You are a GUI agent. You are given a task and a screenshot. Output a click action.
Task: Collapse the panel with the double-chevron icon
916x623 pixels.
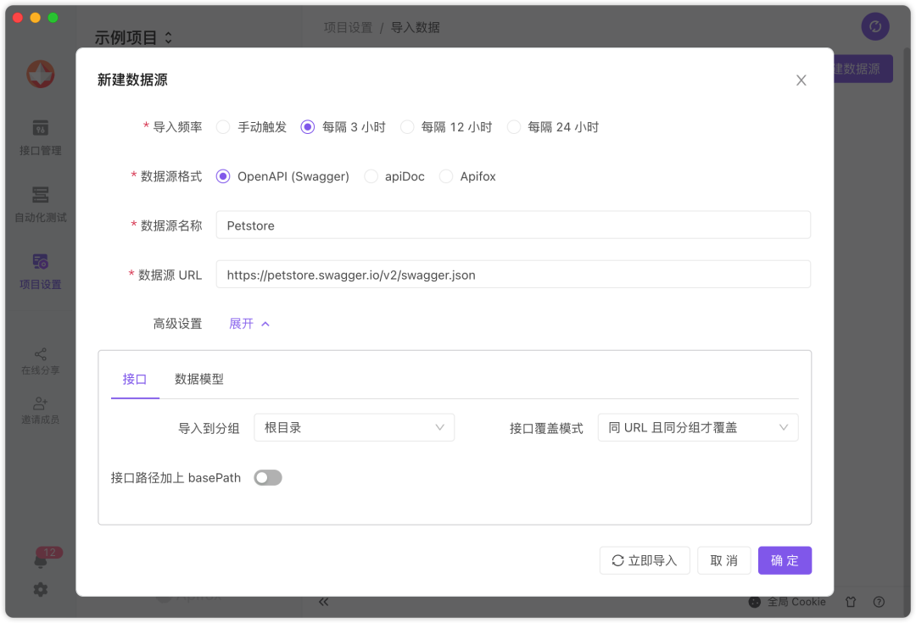[x=324, y=602]
